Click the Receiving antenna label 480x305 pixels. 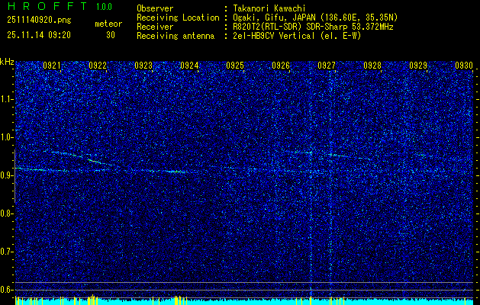(176, 36)
